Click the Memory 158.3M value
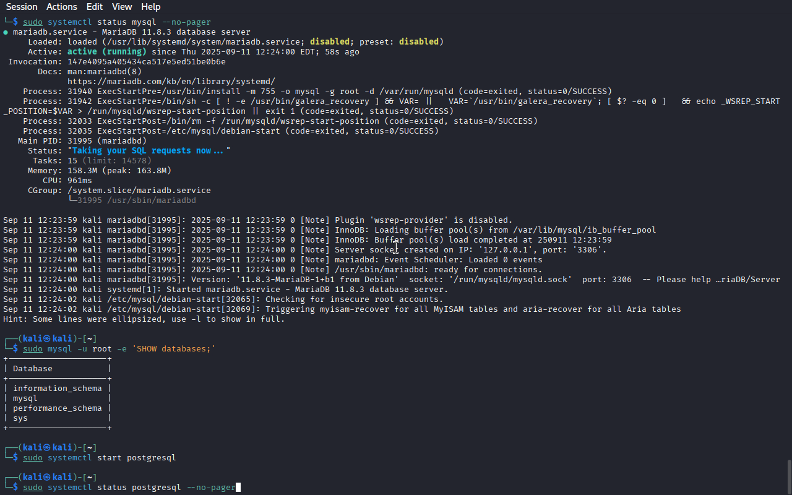 [x=119, y=171]
